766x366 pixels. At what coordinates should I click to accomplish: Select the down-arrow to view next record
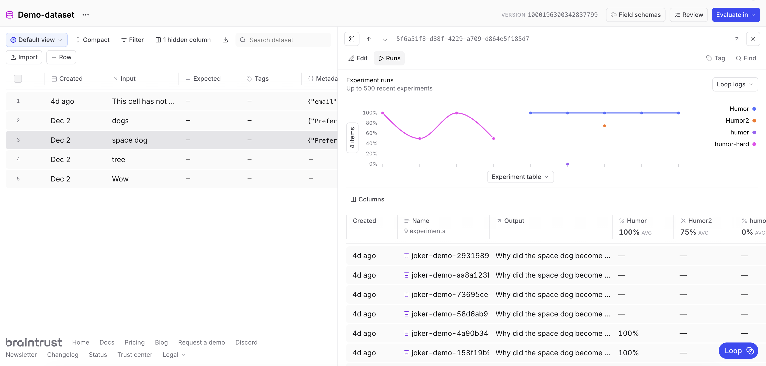385,39
